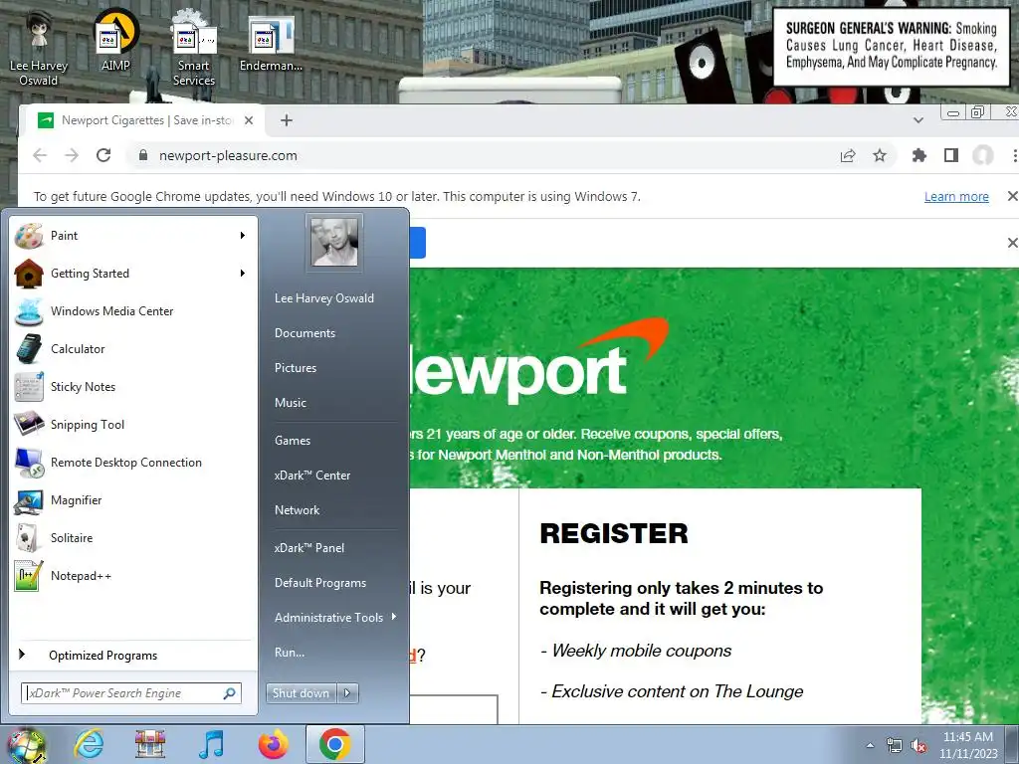The image size is (1019, 764).
Task: Click the Shut down button
Action: (x=302, y=693)
